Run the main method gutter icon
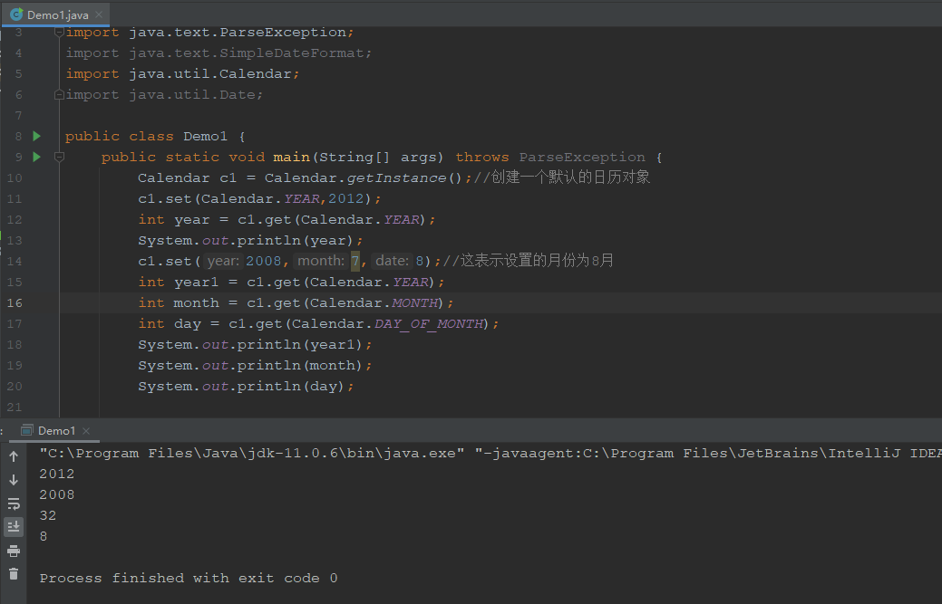Image resolution: width=942 pixels, height=604 pixels. tap(36, 157)
